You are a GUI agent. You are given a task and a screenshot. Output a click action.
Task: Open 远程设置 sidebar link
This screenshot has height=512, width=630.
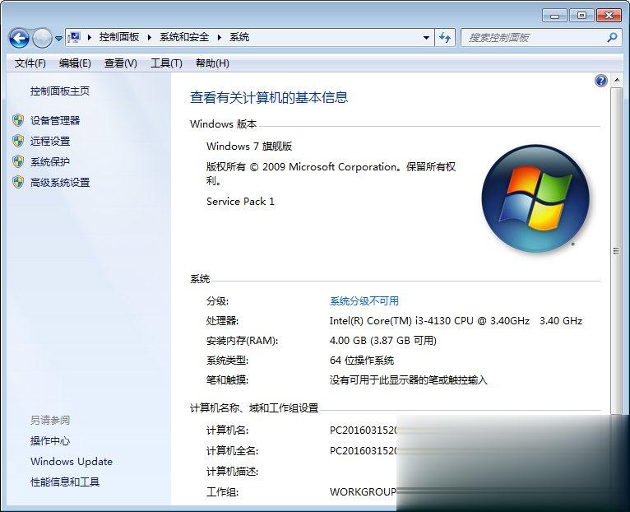point(50,142)
